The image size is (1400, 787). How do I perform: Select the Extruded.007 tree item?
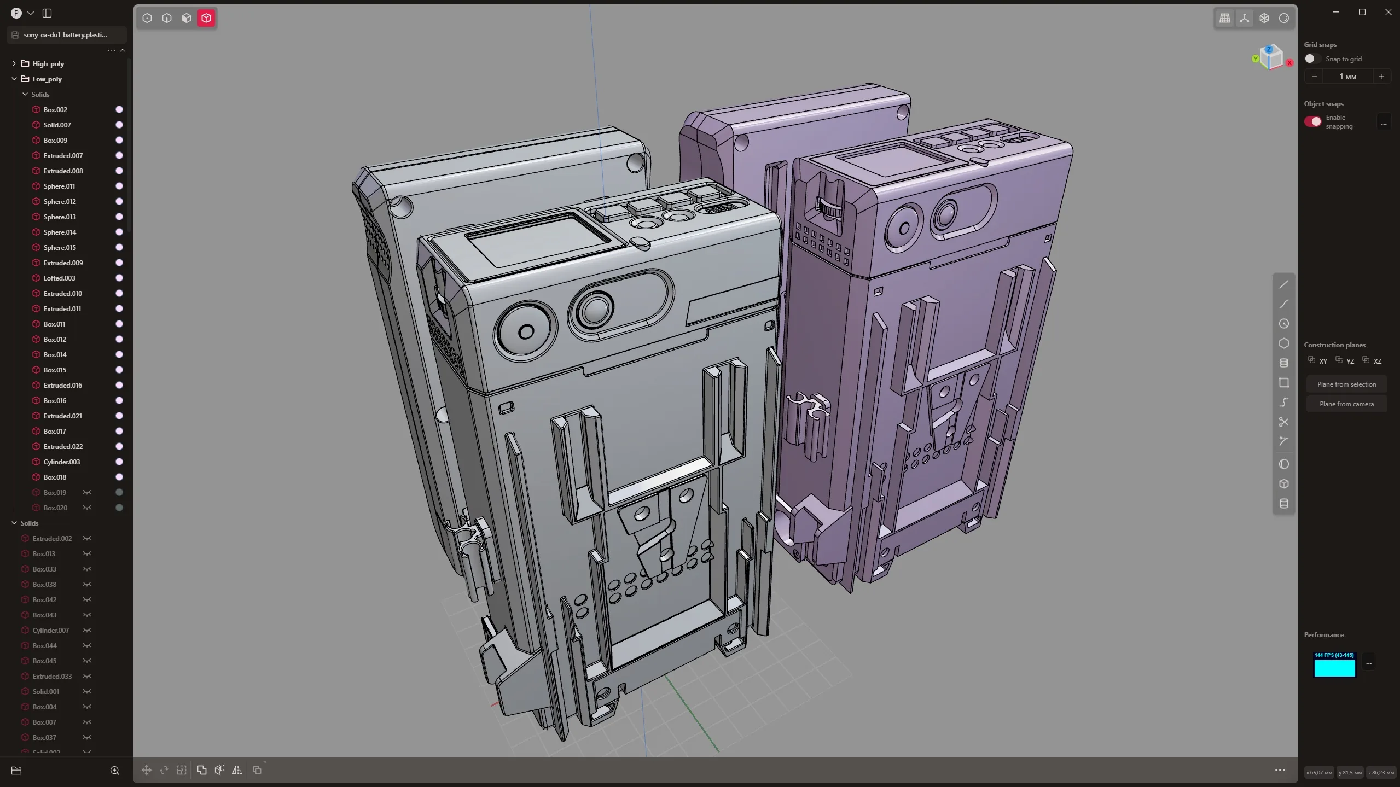[x=63, y=155]
